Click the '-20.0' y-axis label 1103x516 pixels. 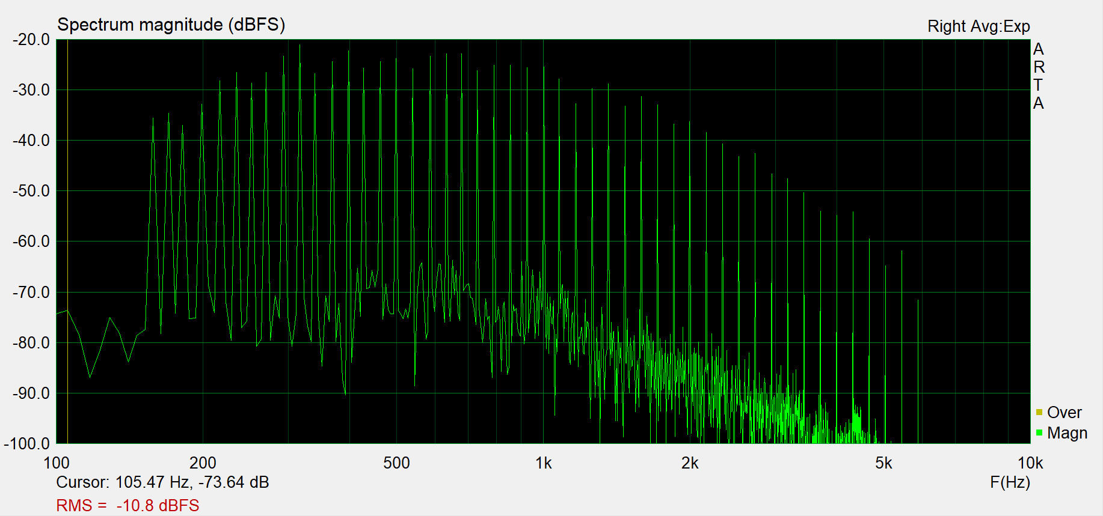click(31, 40)
